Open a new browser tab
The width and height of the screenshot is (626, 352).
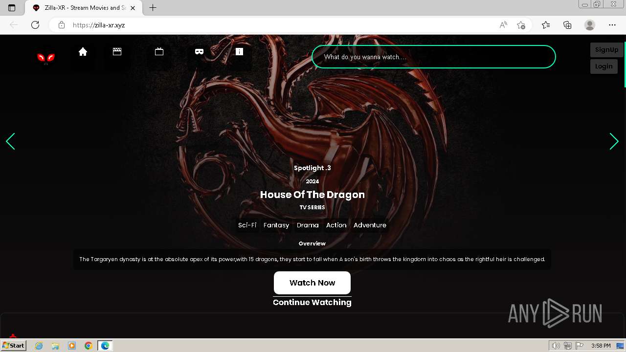(x=153, y=8)
